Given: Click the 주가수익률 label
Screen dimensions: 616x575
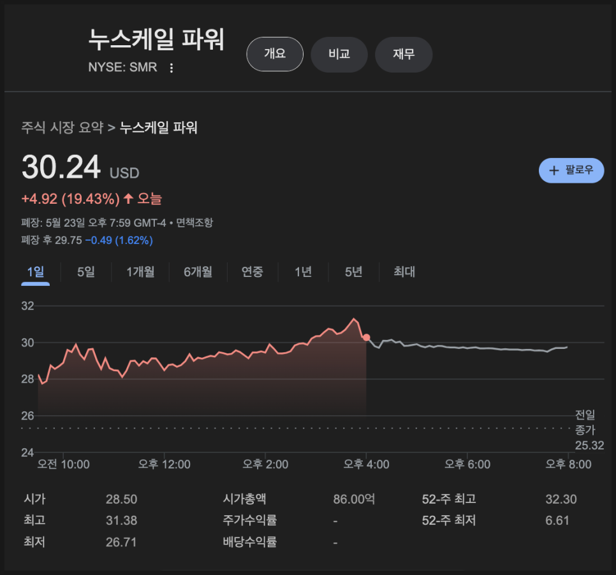Looking at the screenshot, I should tap(250, 520).
